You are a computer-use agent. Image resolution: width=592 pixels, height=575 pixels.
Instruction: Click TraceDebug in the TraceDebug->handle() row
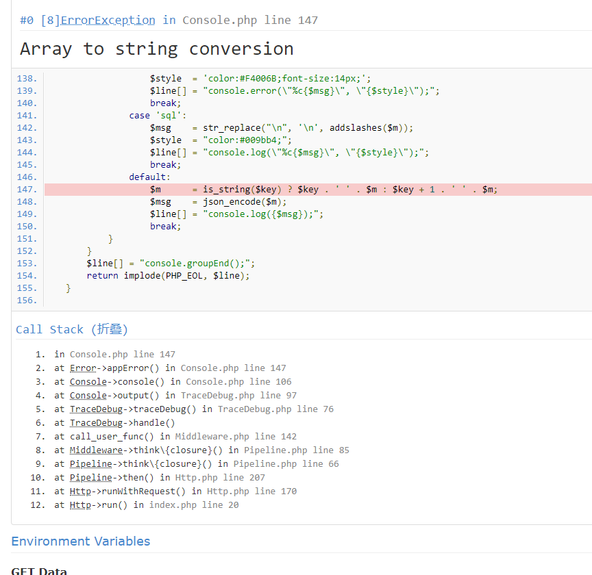coord(97,422)
